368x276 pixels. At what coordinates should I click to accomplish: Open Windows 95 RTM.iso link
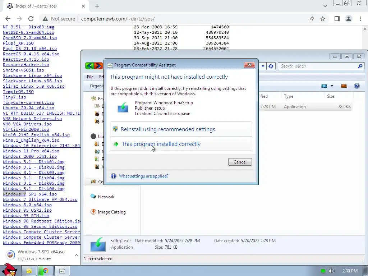(26, 216)
